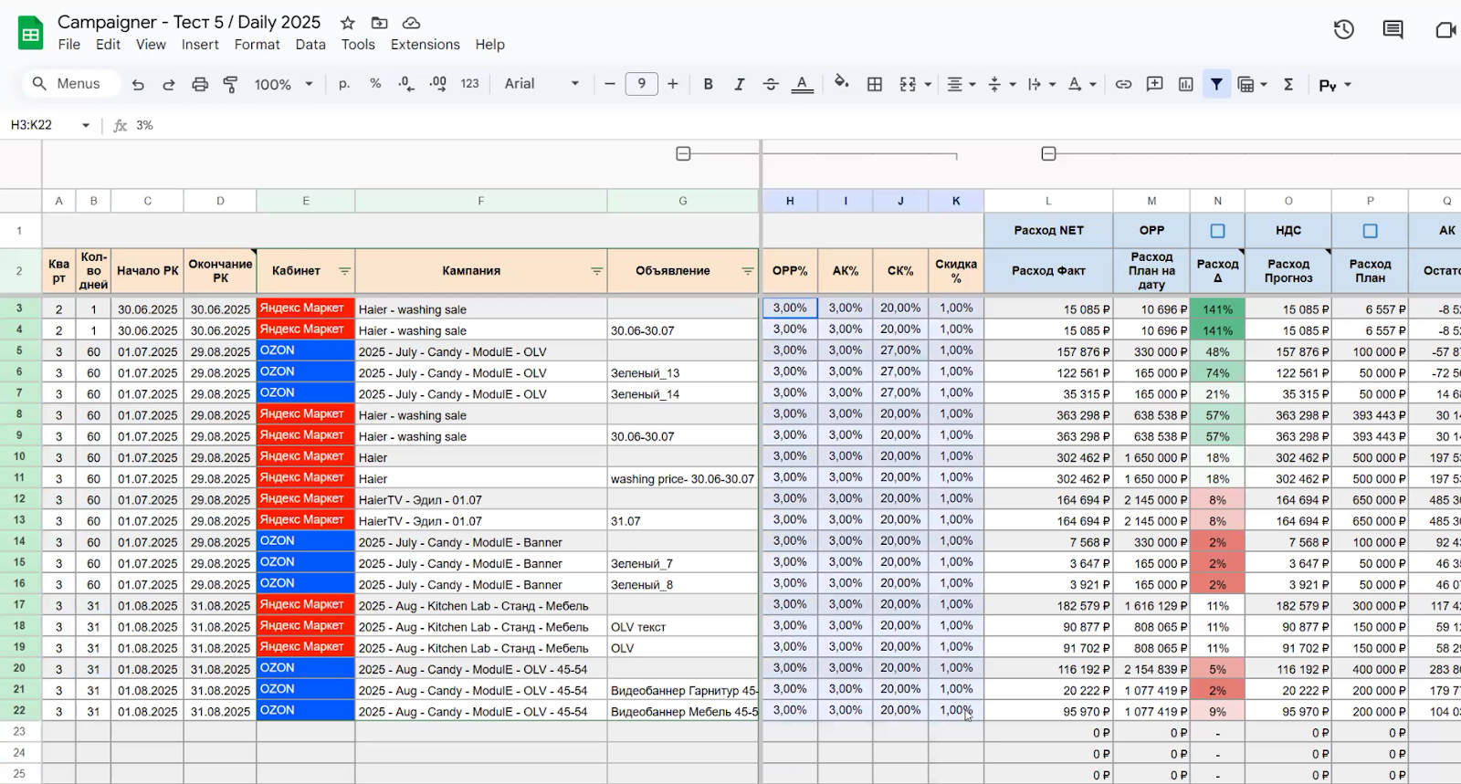This screenshot has height=784, width=1461.
Task: Click the print icon in toolbar
Action: (x=200, y=84)
